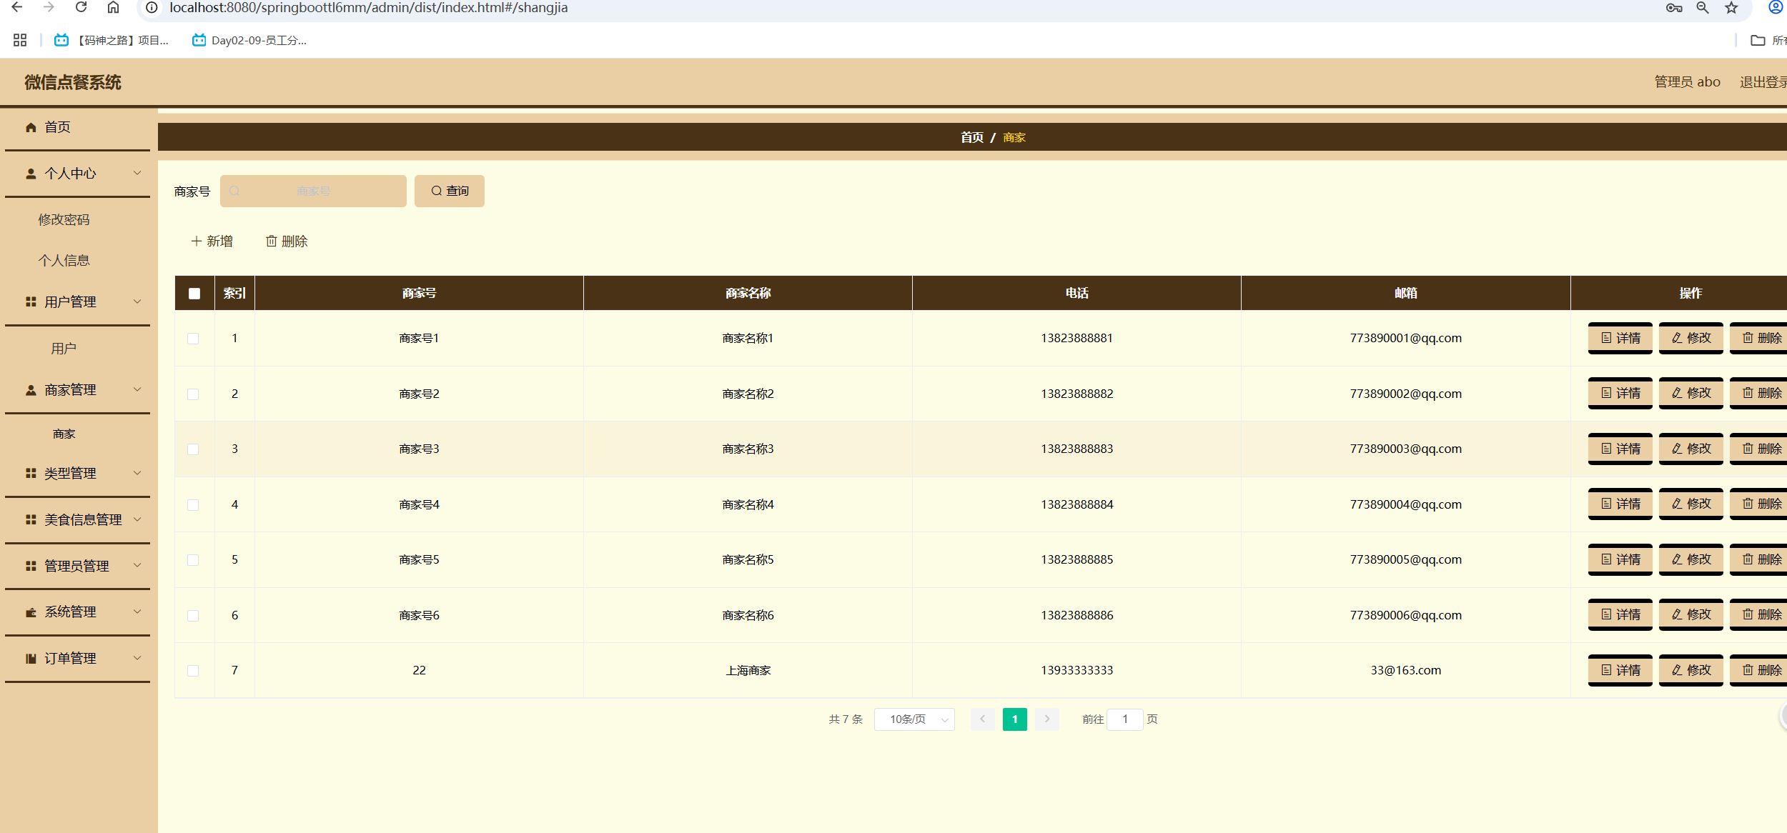Screen dimensions: 1787x833
Task: Open the Day02-09 bookmark
Action: point(249,40)
